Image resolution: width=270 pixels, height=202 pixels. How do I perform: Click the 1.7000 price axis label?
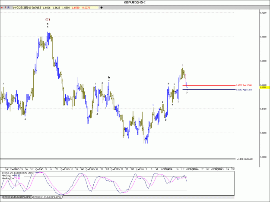click(x=263, y=37)
